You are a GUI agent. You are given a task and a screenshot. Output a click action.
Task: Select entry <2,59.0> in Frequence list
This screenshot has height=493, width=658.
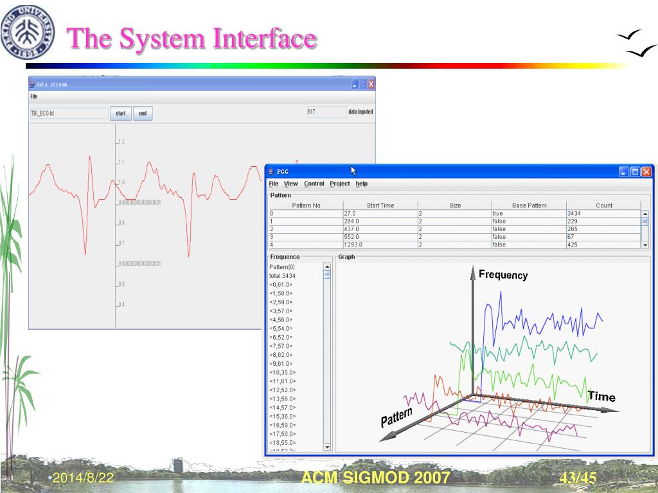(x=281, y=302)
